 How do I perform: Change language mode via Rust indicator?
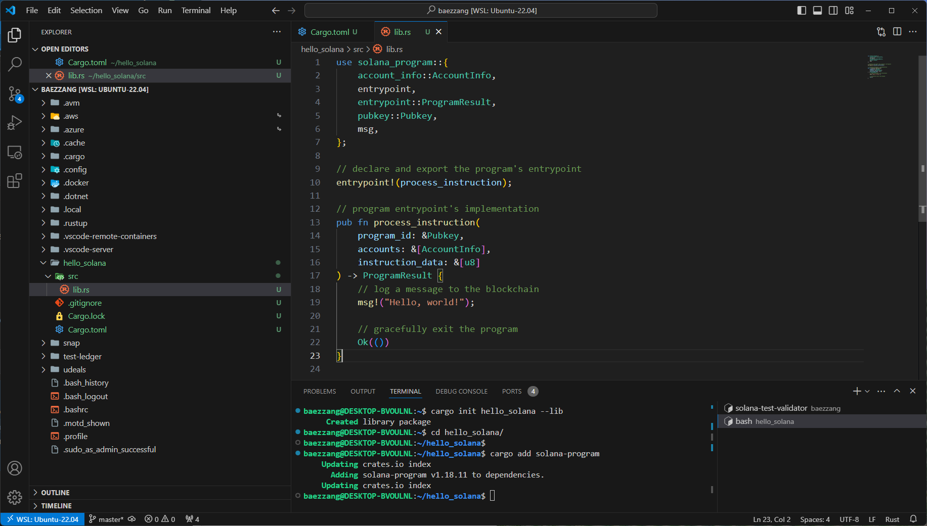click(x=892, y=519)
